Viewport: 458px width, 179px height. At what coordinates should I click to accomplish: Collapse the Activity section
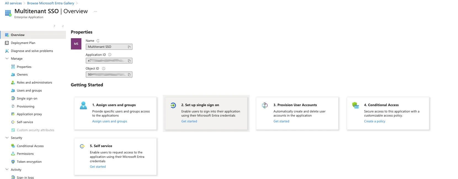7,170
